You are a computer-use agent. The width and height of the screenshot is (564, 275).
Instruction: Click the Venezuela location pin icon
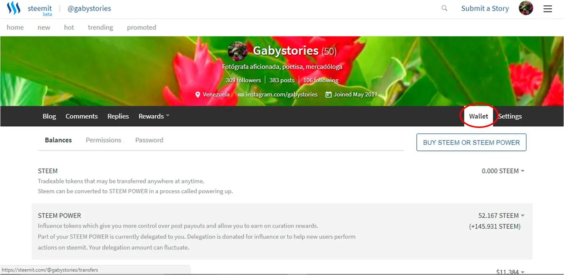pyautogui.click(x=198, y=95)
